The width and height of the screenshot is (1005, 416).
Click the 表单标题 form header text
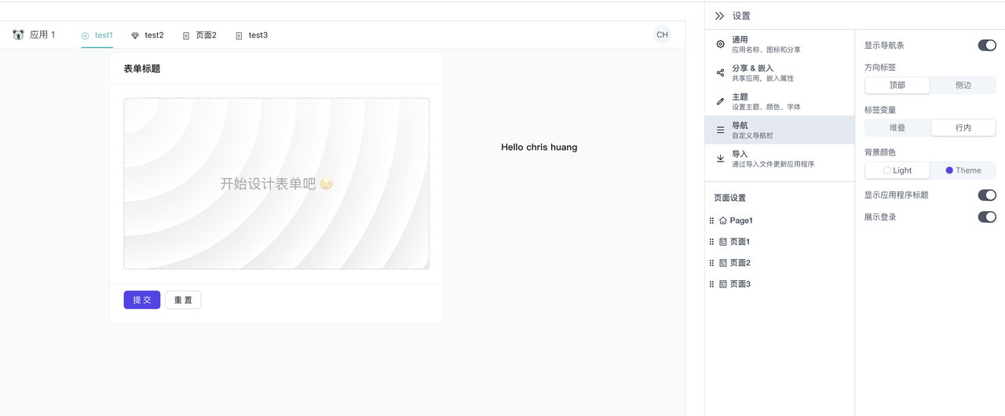point(142,69)
